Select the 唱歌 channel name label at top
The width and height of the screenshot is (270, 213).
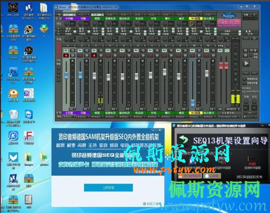click(97, 19)
